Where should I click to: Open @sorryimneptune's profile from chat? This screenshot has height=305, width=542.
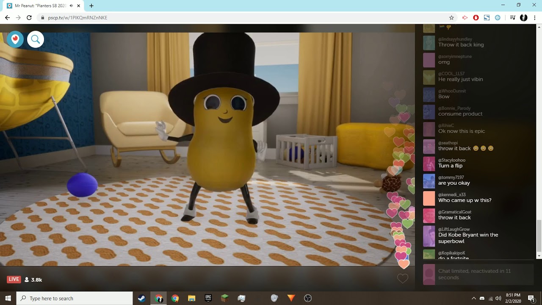455,56
